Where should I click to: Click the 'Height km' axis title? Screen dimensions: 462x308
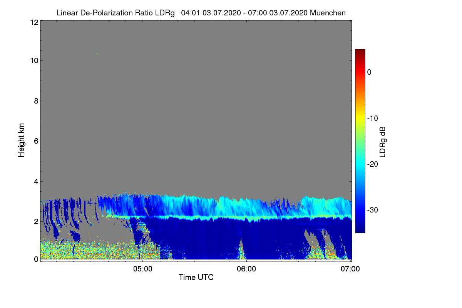tap(21, 141)
